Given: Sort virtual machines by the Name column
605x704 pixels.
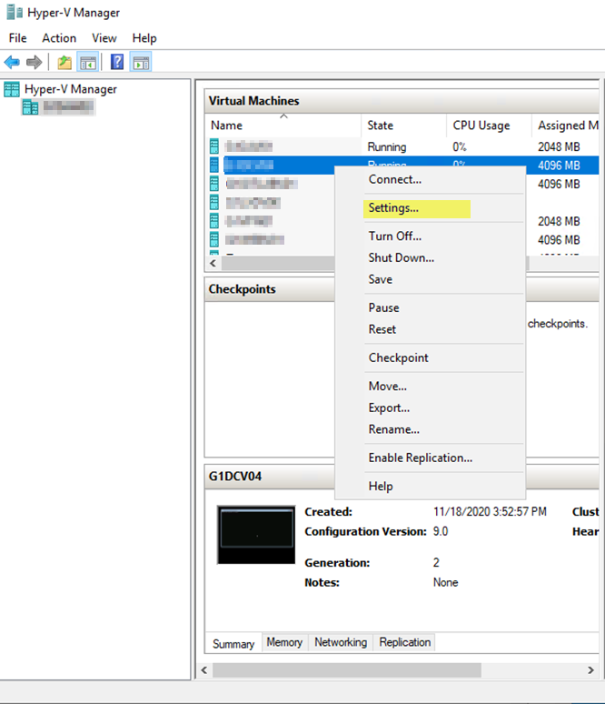Looking at the screenshot, I should coord(284,126).
